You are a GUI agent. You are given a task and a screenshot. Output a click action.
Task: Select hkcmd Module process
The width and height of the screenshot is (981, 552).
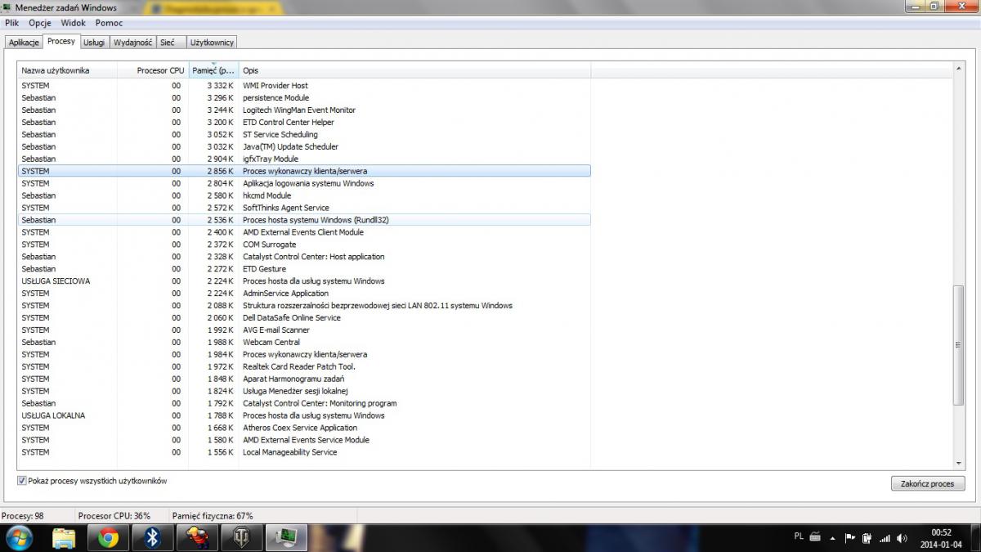click(x=304, y=195)
